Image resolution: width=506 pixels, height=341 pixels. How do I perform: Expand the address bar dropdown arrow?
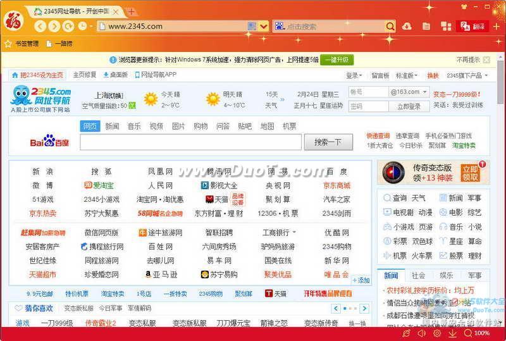(x=263, y=26)
